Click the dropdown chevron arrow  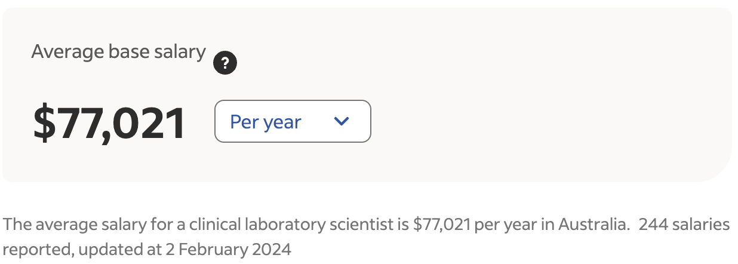[342, 121]
